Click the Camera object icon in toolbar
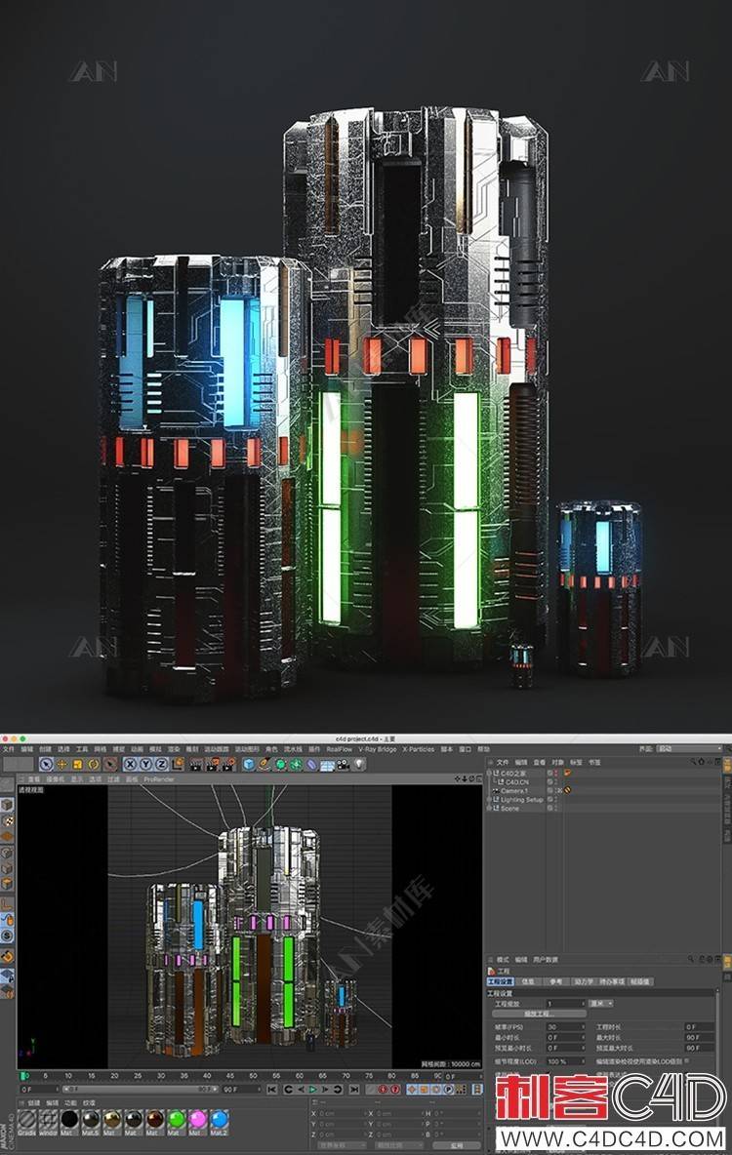 coord(343,765)
